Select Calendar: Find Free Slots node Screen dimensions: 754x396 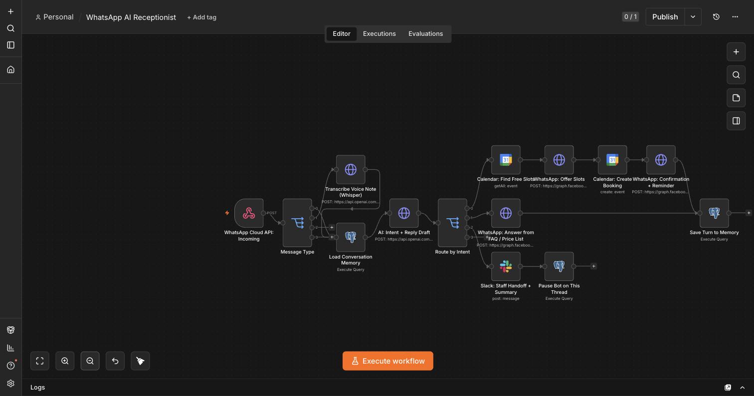pos(506,160)
